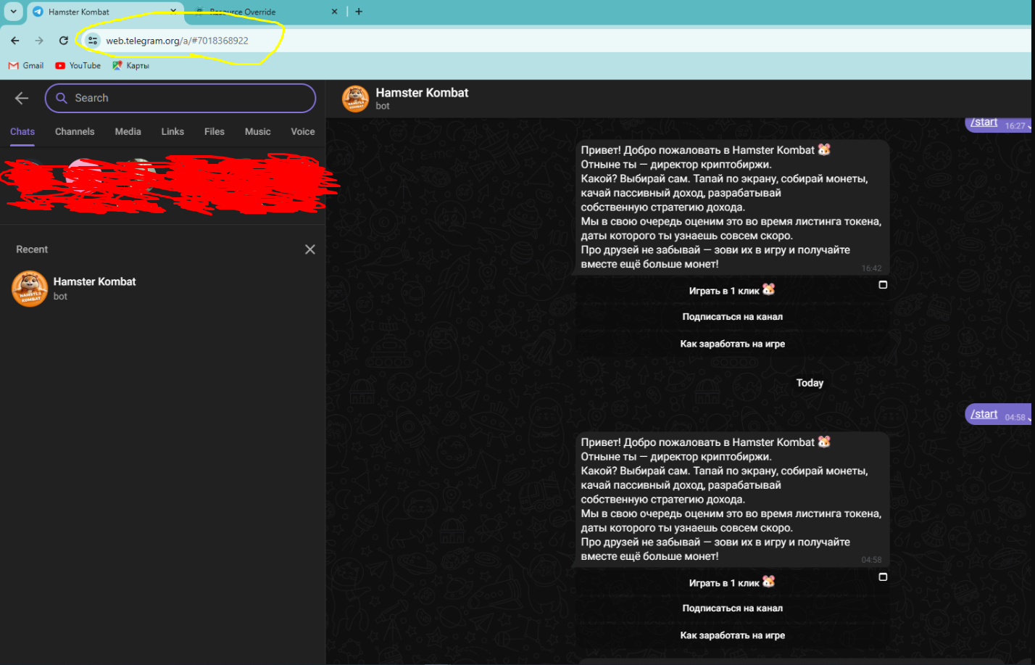Click the 04:58 timestamp on the bot message

(871, 560)
